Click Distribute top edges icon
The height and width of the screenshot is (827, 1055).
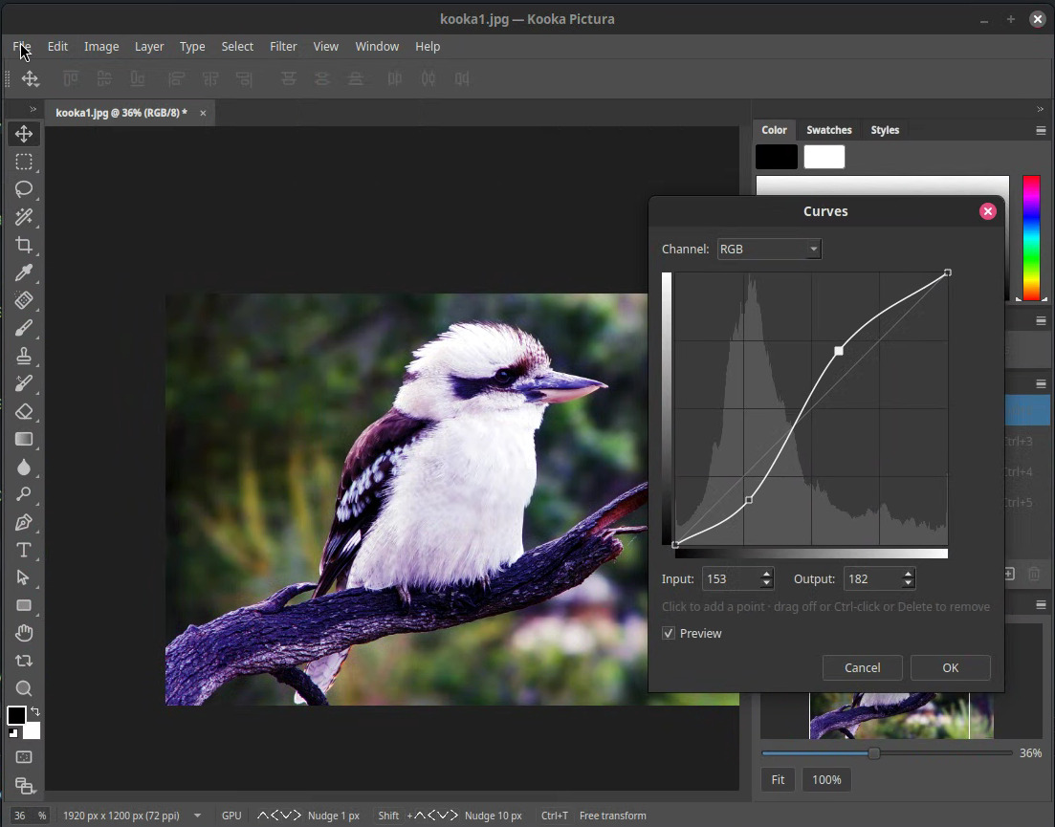[289, 79]
